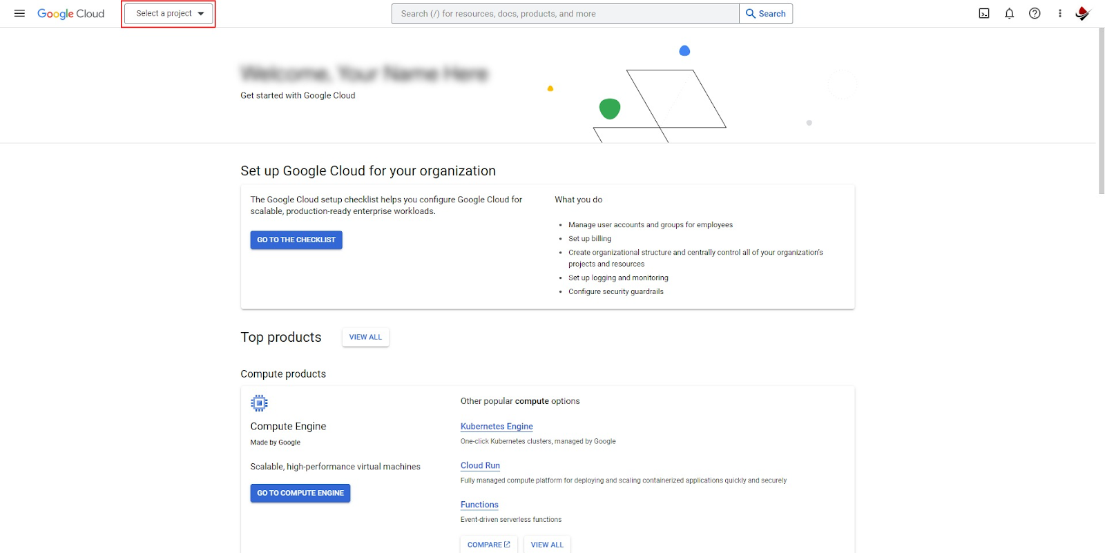Open the Select a project dropdown
1105x553 pixels.
[169, 14]
